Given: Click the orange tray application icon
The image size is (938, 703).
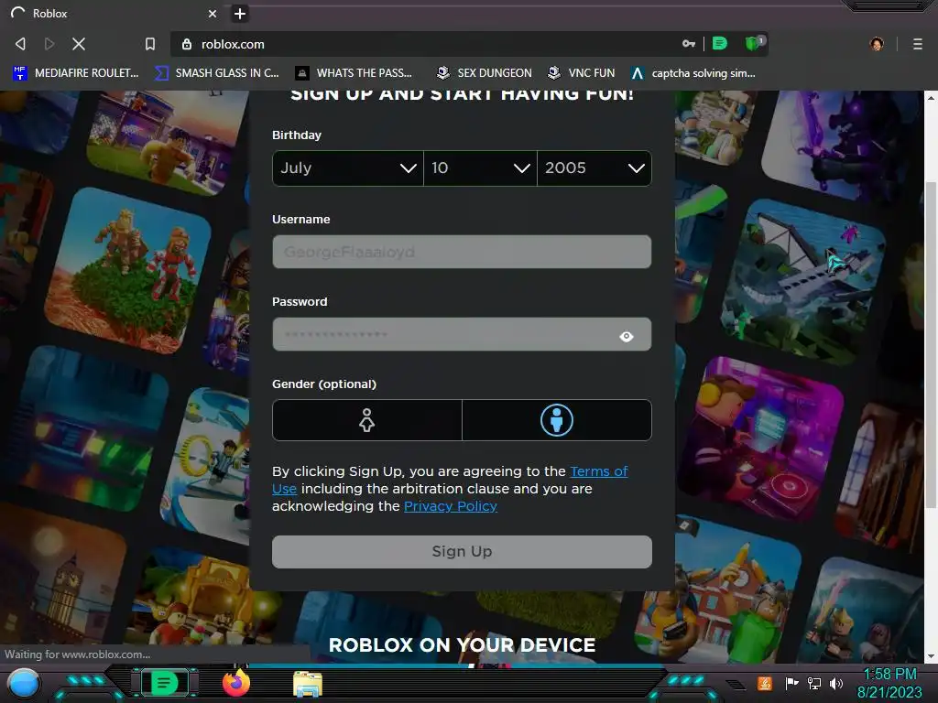Looking at the screenshot, I should tap(765, 683).
